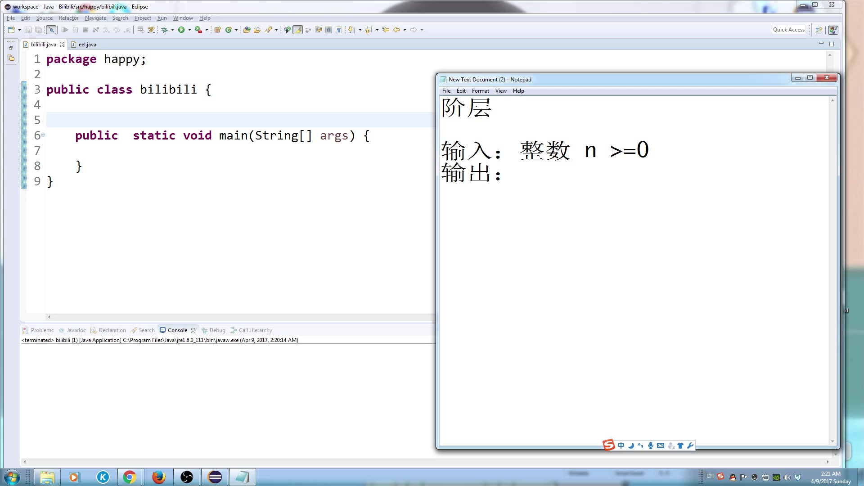
Task: Open the New wizard dropdown arrow
Action: 19,30
